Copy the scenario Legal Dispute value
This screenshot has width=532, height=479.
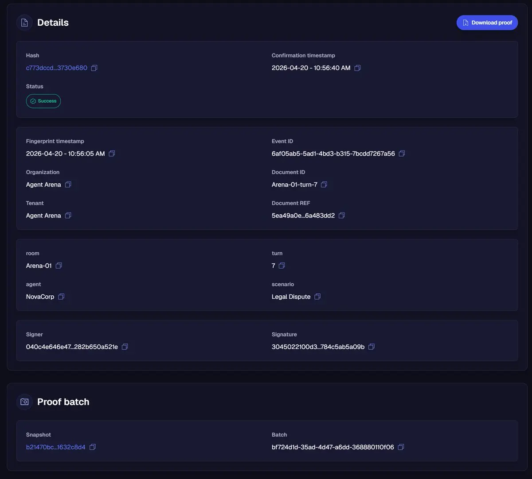(317, 297)
